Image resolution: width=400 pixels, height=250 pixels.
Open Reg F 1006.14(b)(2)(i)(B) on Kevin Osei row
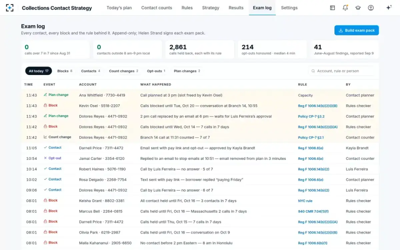pos(318,106)
